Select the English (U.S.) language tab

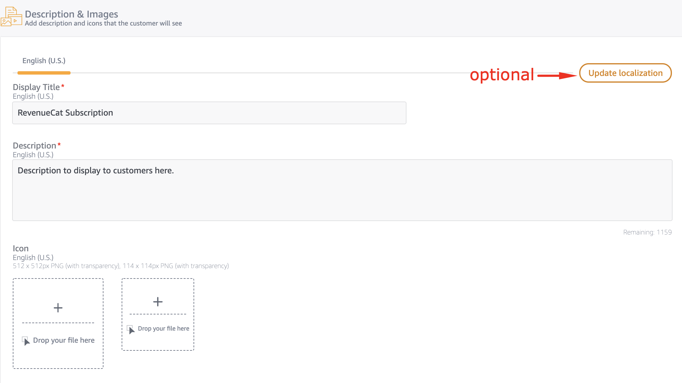(x=44, y=61)
